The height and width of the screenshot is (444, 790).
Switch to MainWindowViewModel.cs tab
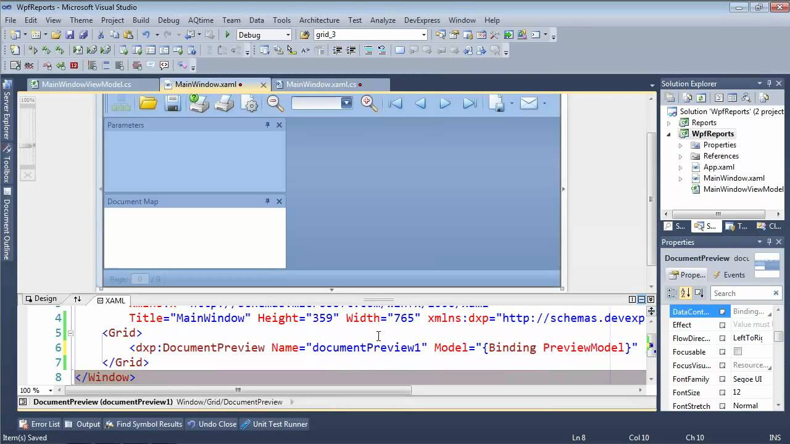tap(86, 84)
